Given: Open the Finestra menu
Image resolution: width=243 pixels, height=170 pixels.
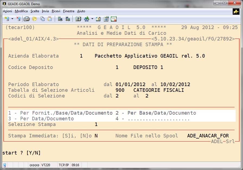Looking at the screenshot, I should (x=69, y=11).
